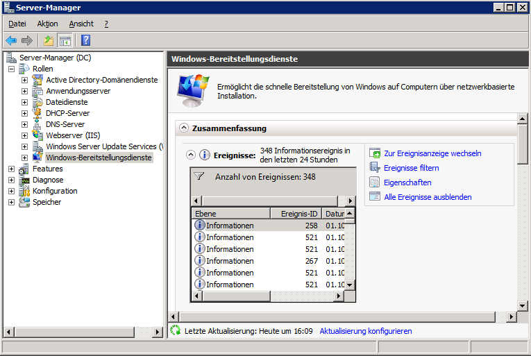Expand the Features node

point(12,169)
